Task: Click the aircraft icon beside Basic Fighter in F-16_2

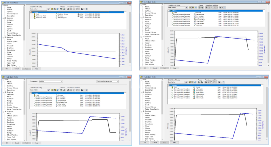Action: pyautogui.click(x=49, y=90)
